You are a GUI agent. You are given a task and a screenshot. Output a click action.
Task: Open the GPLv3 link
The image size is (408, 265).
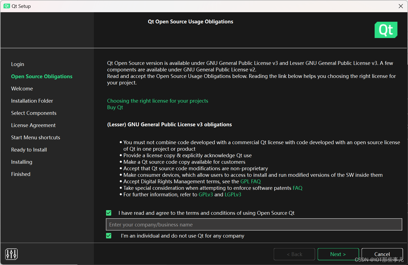[206, 194]
